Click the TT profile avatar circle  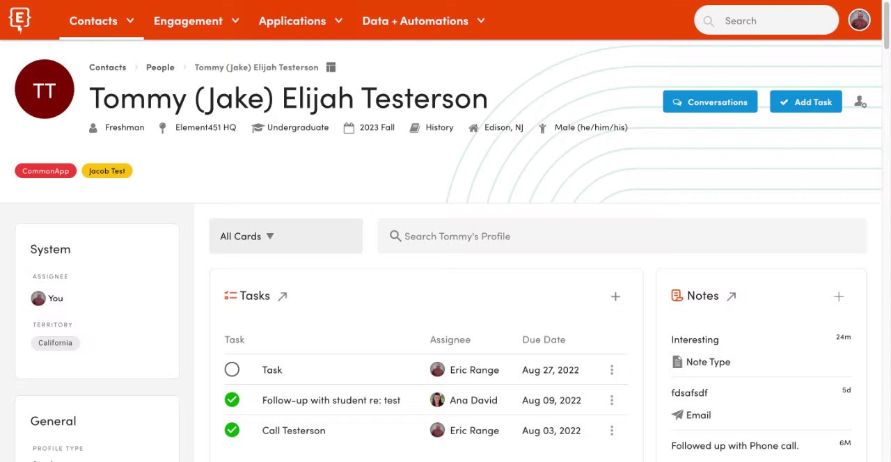point(45,89)
